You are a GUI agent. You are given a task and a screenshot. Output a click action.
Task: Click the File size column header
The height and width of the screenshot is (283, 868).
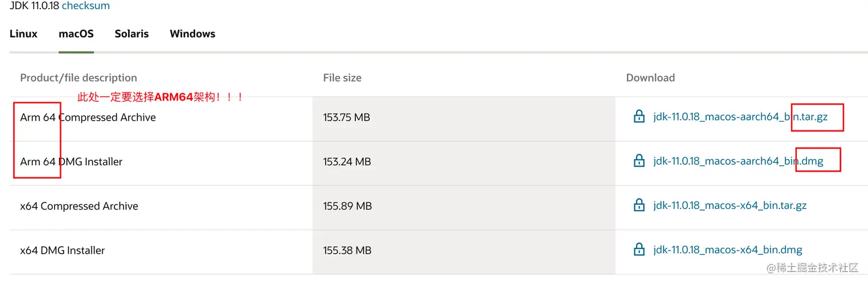[x=342, y=77]
